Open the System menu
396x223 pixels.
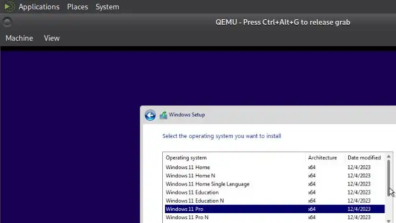[x=107, y=7]
